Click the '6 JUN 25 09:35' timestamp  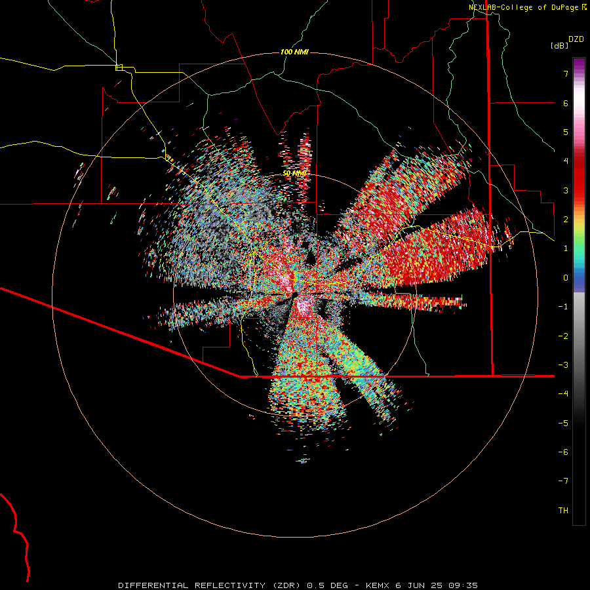click(437, 585)
